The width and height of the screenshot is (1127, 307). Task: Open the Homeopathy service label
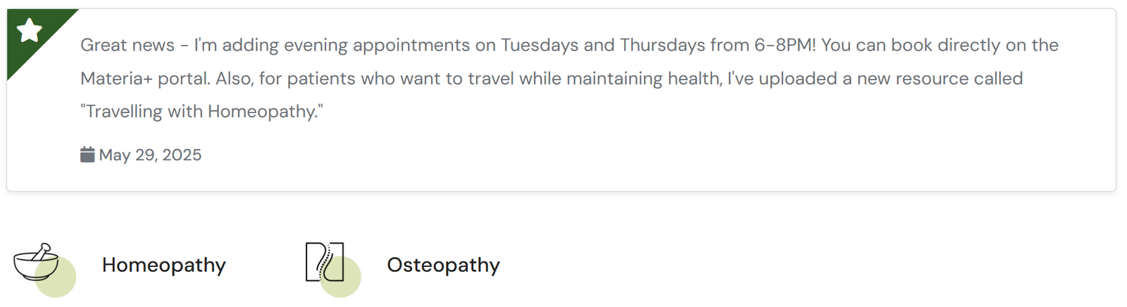[163, 265]
